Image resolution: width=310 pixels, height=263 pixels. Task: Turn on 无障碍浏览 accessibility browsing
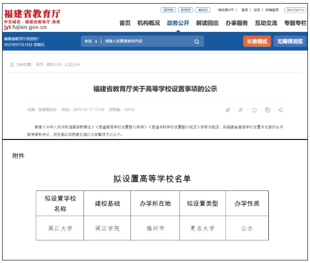[x=290, y=41]
